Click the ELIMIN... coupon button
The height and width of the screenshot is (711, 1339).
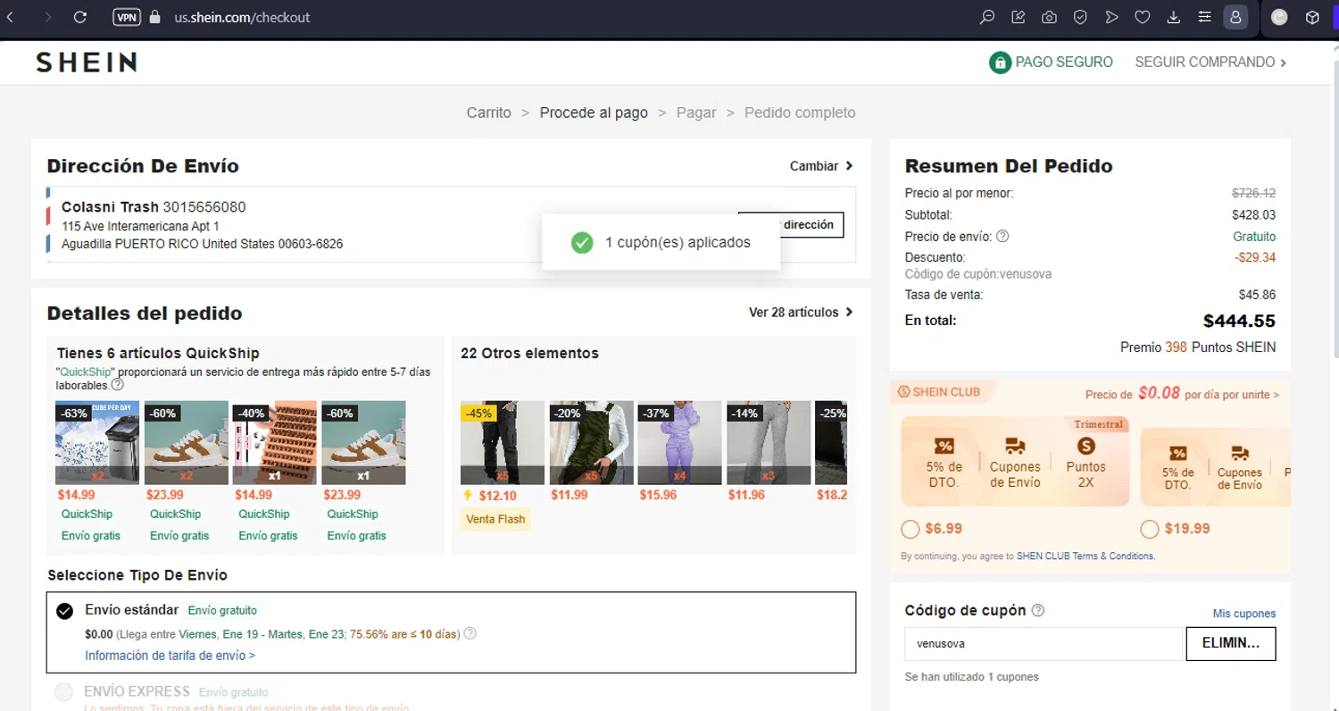(x=1231, y=644)
